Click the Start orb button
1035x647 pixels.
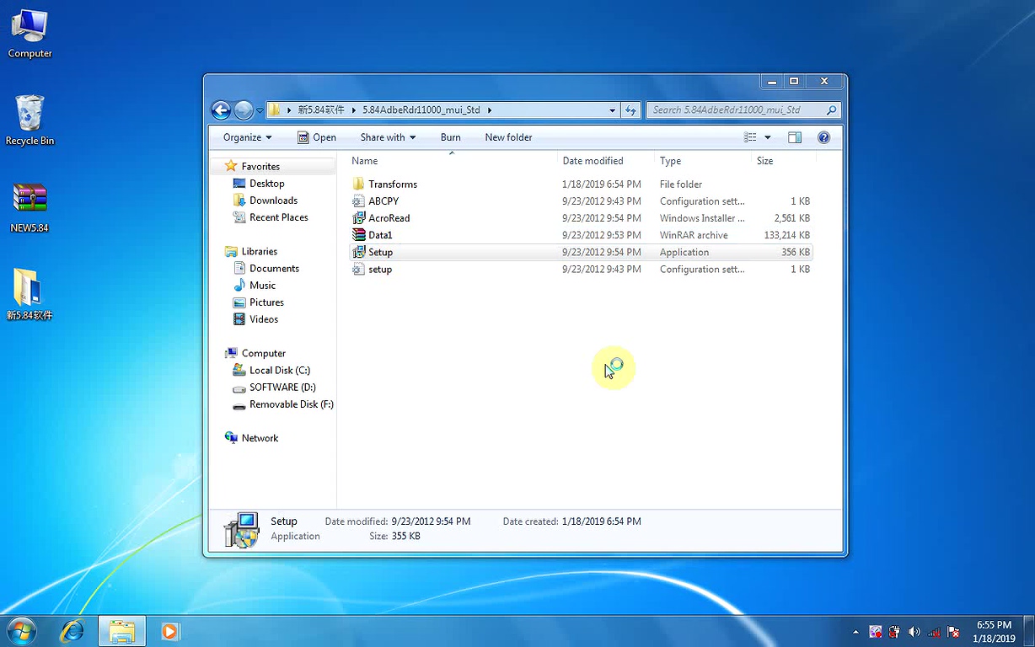pyautogui.click(x=22, y=630)
